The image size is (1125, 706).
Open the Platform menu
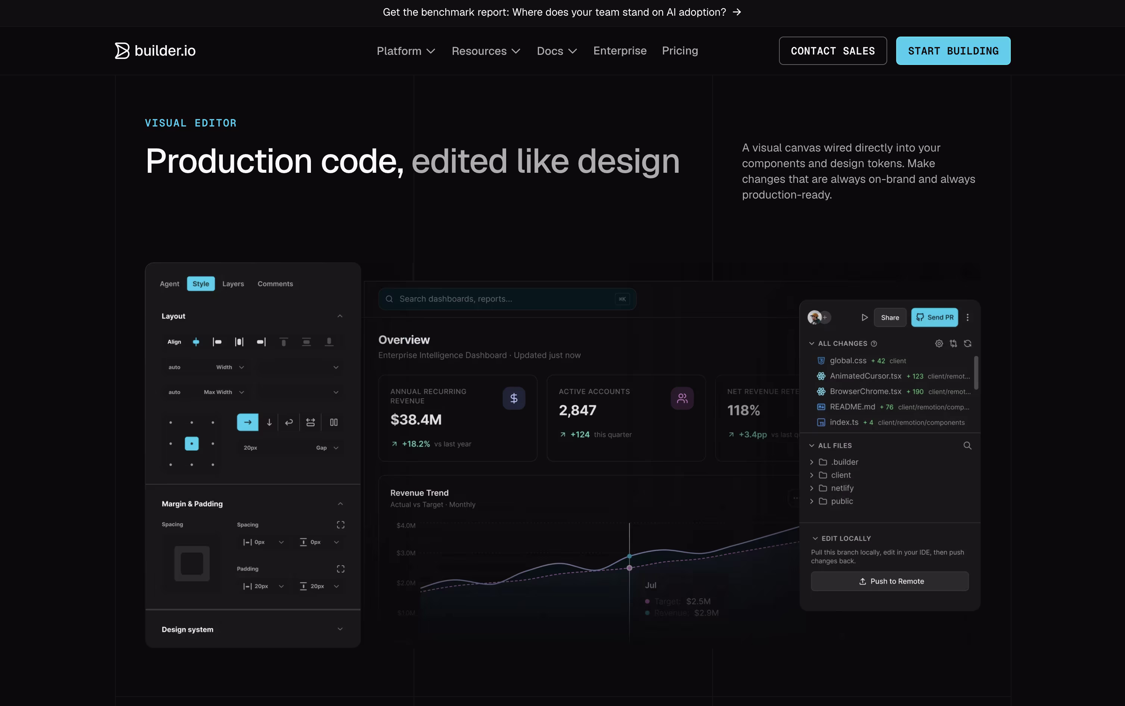click(x=406, y=51)
